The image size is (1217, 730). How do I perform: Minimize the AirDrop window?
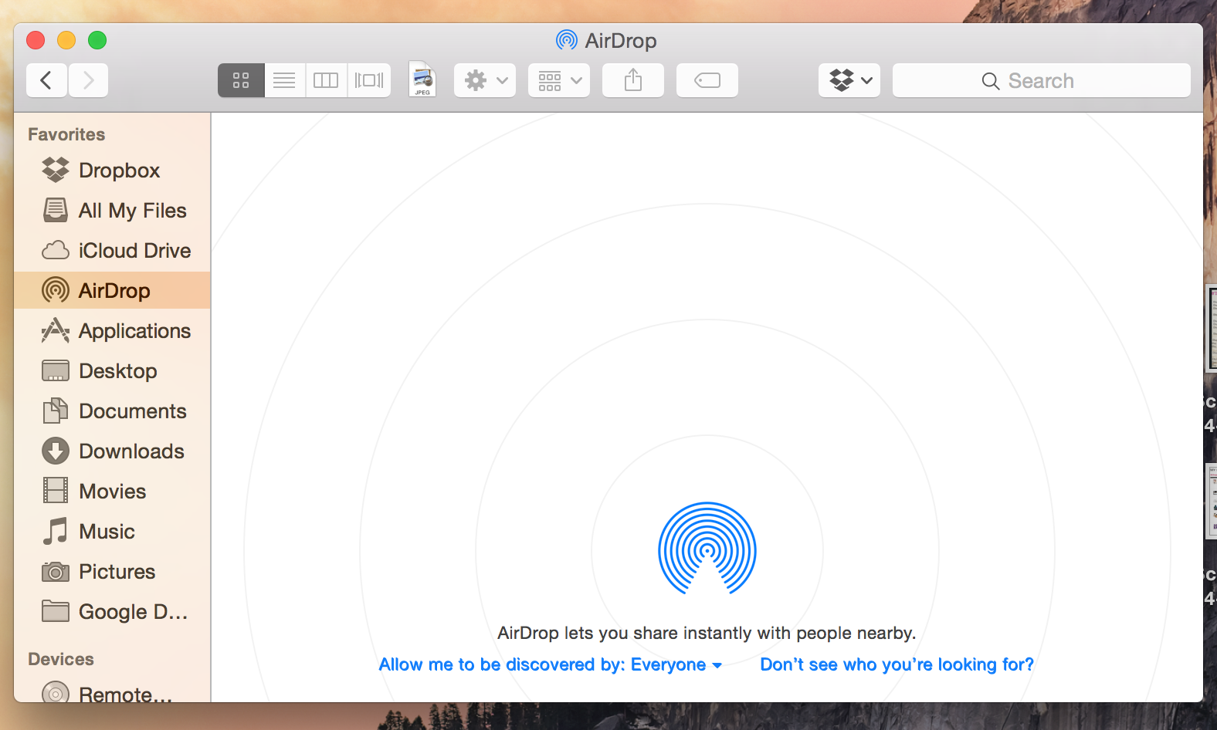point(66,40)
